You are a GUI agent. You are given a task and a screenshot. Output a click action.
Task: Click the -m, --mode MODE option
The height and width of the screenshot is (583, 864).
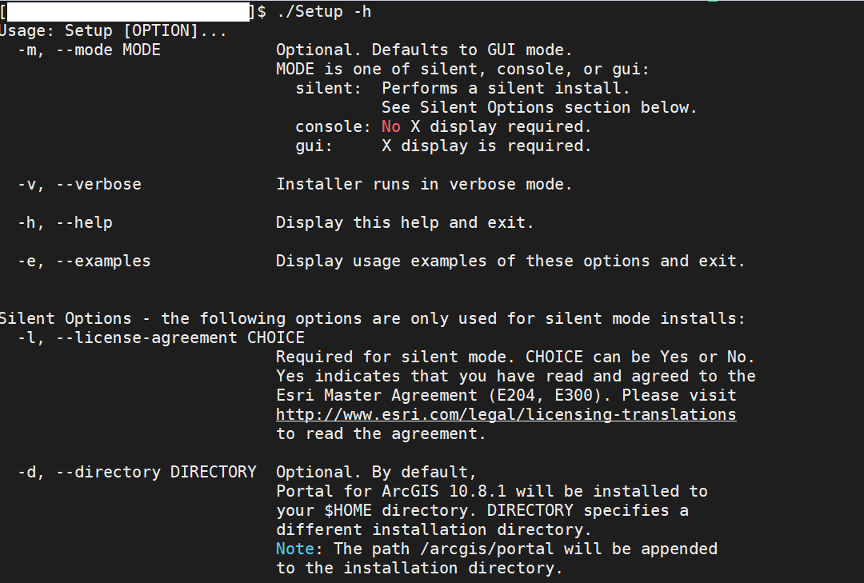[89, 50]
